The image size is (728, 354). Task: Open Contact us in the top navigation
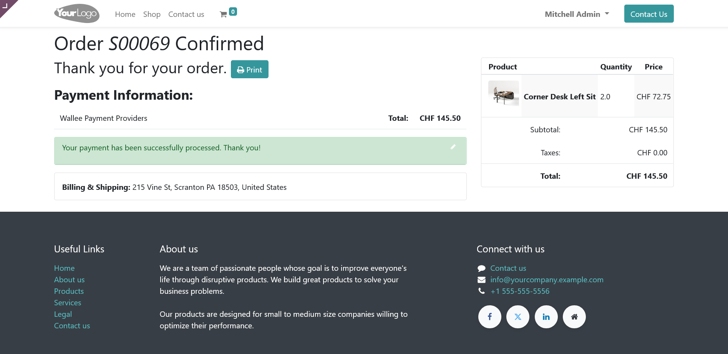(186, 14)
